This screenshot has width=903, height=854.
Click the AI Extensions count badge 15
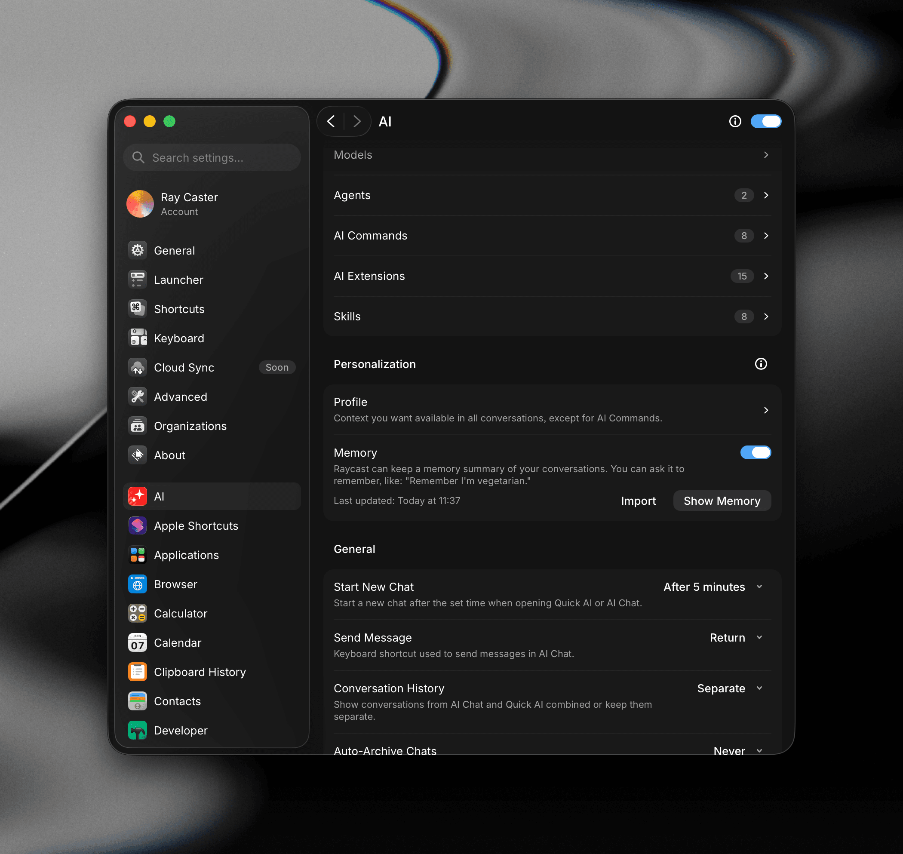[x=742, y=276]
